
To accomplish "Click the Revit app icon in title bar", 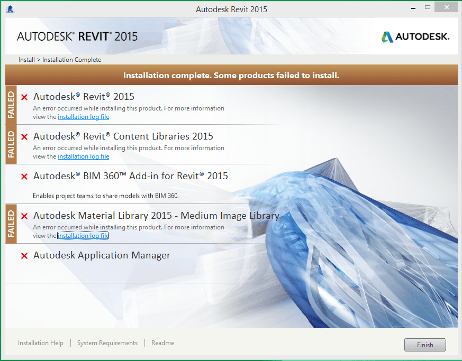I will [x=10, y=9].
